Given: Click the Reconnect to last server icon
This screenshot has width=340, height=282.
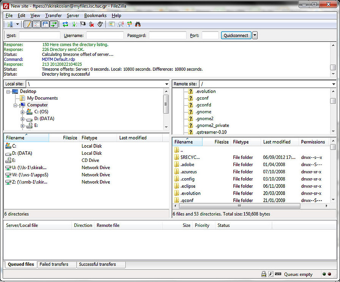Looking at the screenshot, I should pos(100,24).
